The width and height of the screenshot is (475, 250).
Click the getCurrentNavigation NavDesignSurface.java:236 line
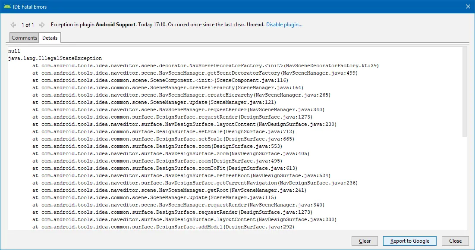coord(195,183)
